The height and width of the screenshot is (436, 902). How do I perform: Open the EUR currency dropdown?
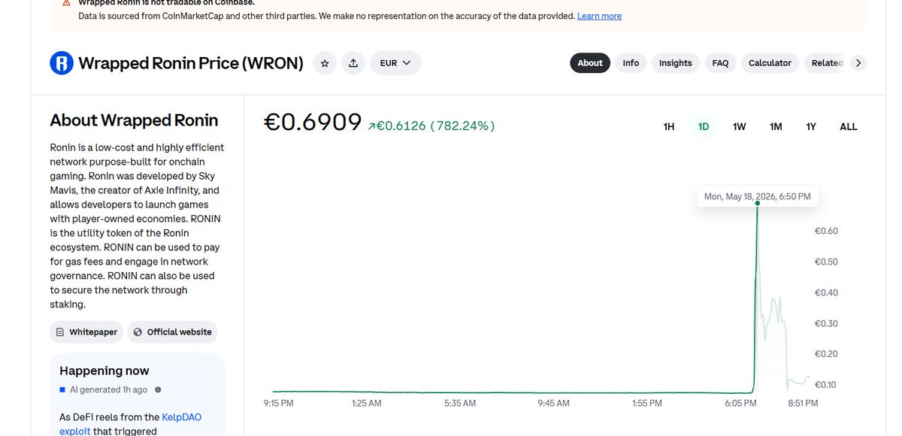(x=395, y=63)
